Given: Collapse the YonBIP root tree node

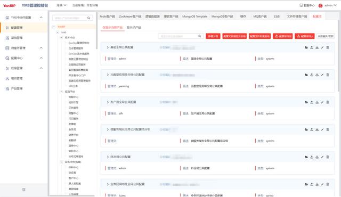Looking at the screenshot, I should click(54, 27).
